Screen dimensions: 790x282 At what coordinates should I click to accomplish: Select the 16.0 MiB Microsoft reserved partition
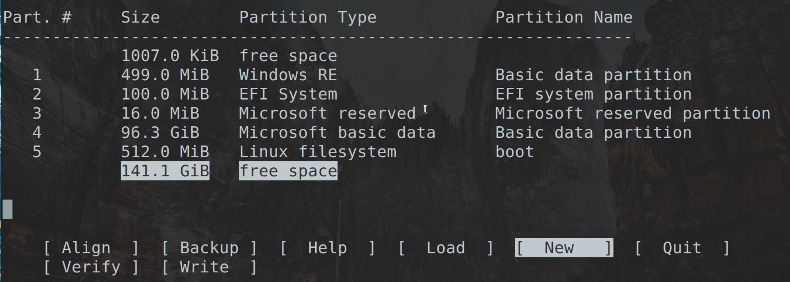327,114
